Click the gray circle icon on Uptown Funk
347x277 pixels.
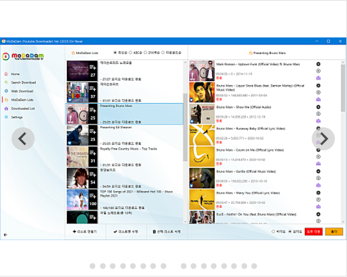point(318,71)
